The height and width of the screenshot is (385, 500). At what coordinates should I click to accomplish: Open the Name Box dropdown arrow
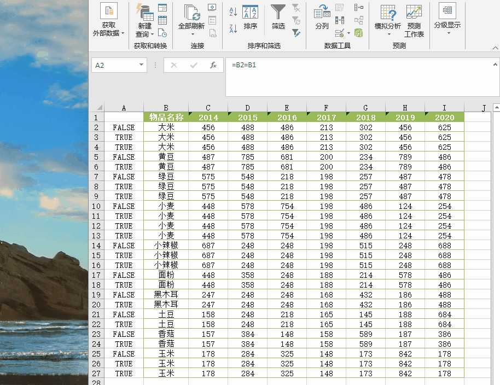(142, 65)
